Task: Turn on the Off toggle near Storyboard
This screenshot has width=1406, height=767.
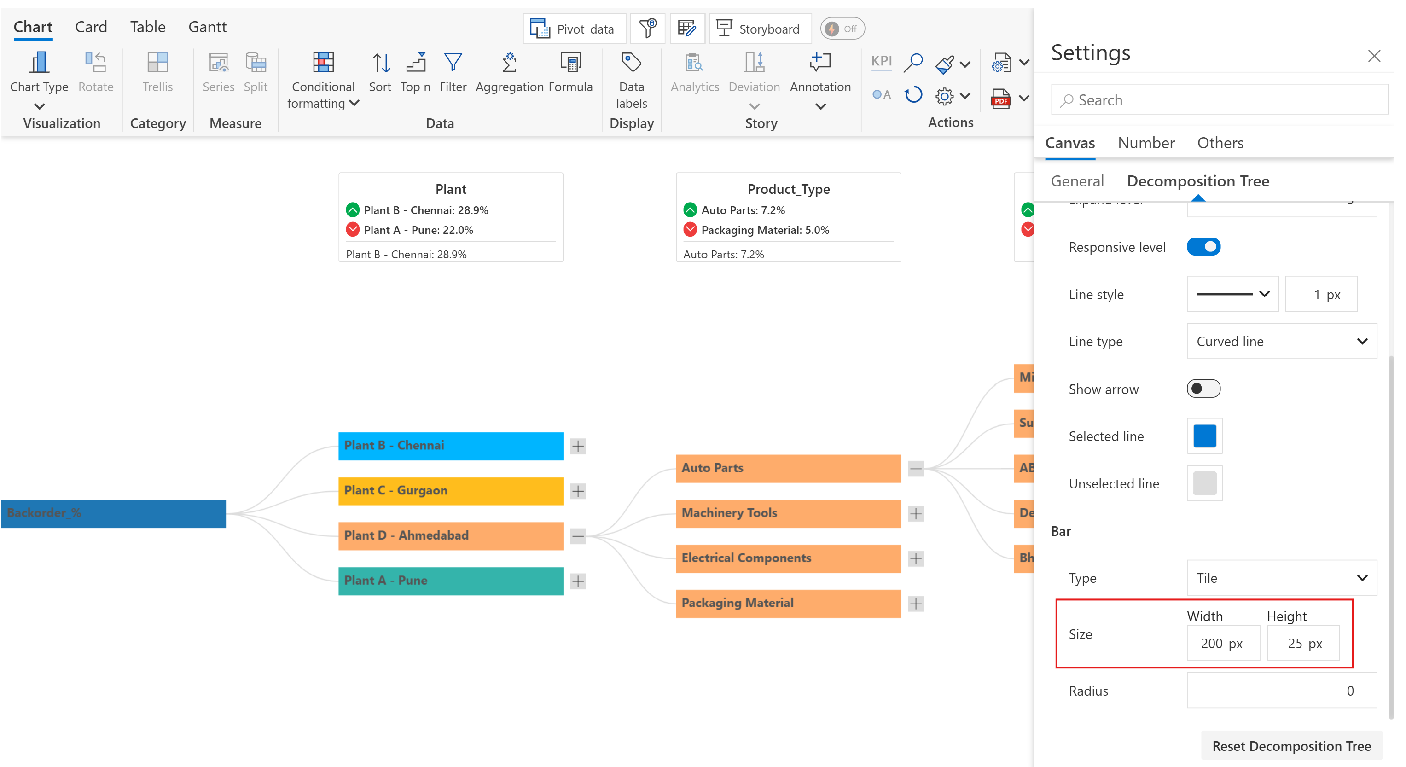Action: tap(842, 29)
